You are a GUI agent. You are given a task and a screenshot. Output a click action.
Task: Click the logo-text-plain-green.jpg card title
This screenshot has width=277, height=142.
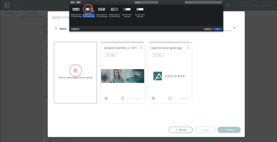[167, 48]
